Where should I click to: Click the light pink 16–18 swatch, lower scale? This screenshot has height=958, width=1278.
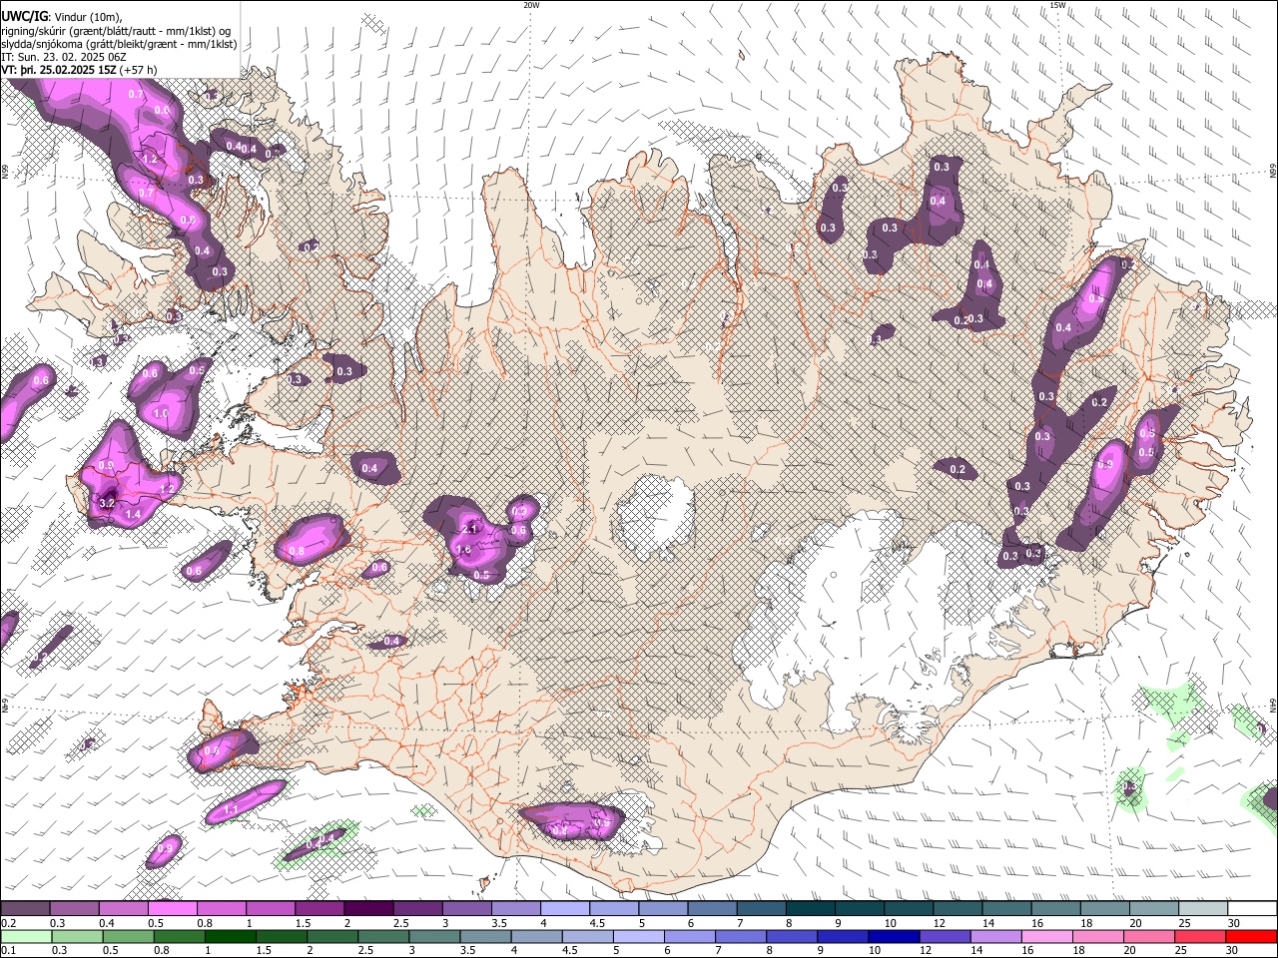[1047, 936]
